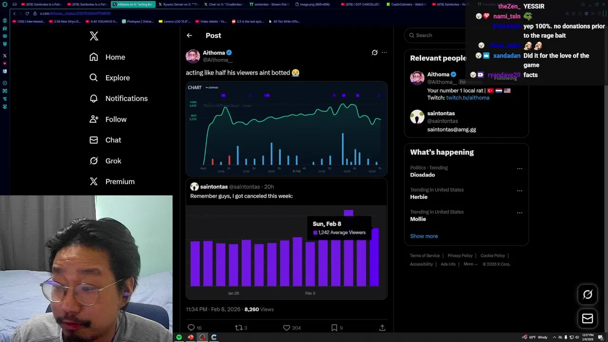The image size is (608, 342).
Task: Open the purple viewers bar chart image
Action: point(286,252)
